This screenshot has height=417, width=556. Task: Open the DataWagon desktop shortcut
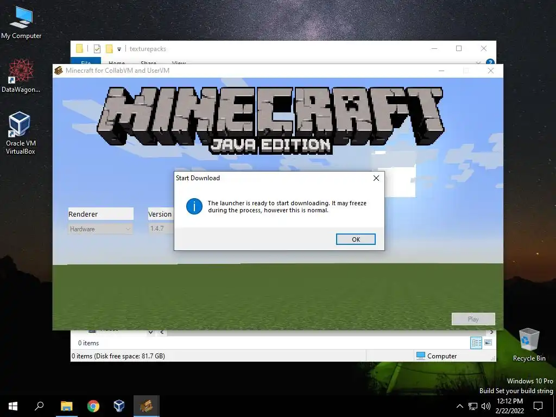(x=21, y=76)
